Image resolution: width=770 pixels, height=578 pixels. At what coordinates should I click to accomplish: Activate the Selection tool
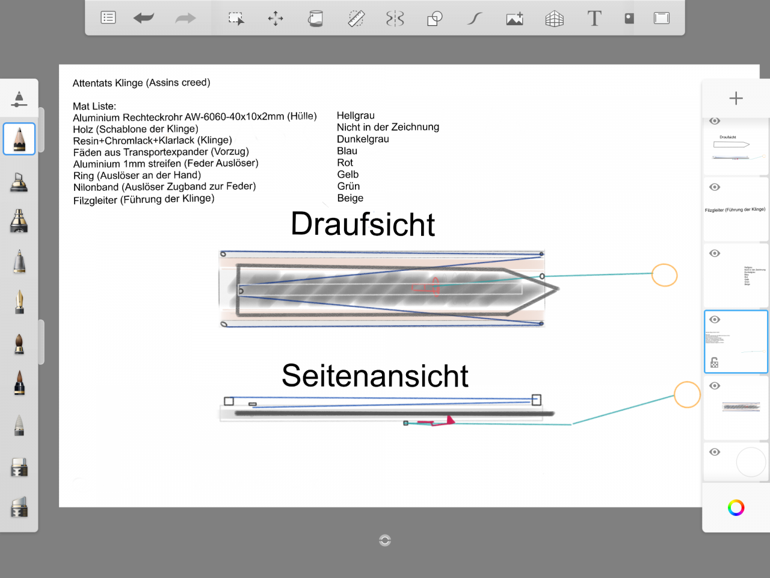(236, 19)
